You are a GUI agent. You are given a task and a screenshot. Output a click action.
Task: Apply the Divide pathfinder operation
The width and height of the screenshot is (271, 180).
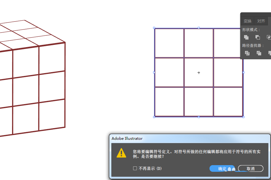(x=247, y=53)
